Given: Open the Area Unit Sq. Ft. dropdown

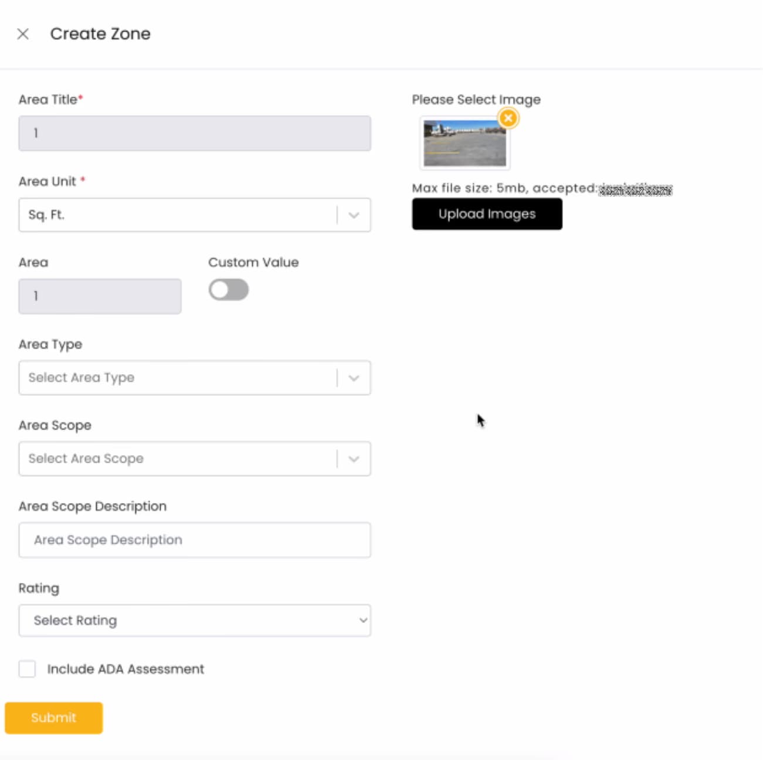Looking at the screenshot, I should (x=195, y=215).
